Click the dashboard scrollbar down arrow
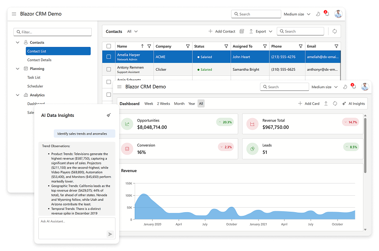The height and width of the screenshot is (251, 379). point(365,230)
